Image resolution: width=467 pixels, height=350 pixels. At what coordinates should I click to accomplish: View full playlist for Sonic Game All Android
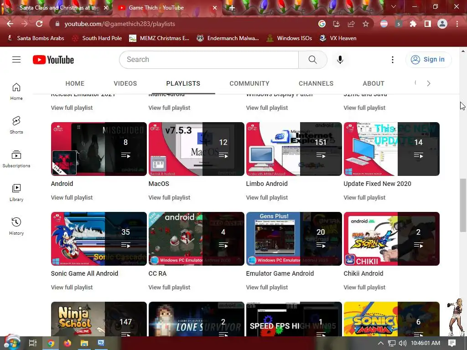coord(72,288)
